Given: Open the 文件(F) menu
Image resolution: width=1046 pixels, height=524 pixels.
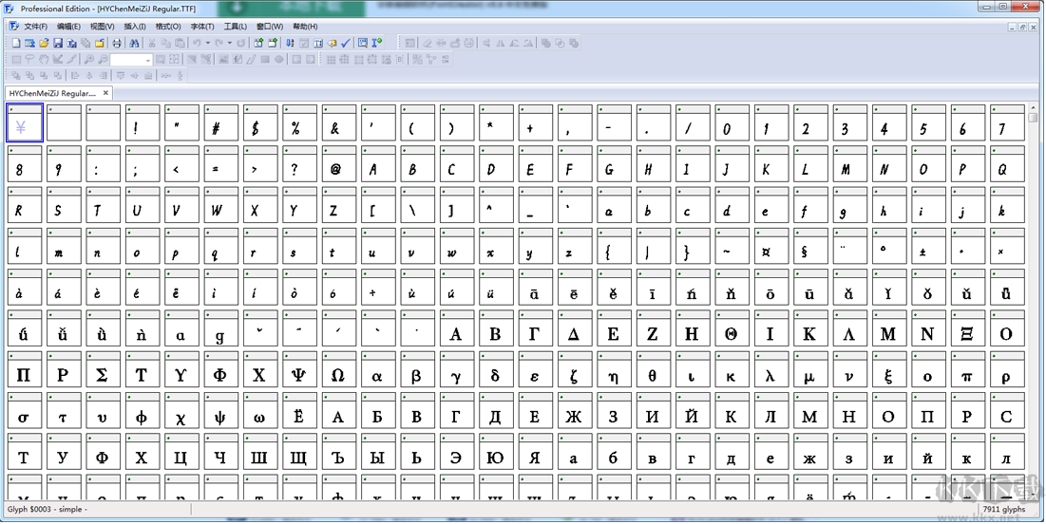Looking at the screenshot, I should 35,27.
